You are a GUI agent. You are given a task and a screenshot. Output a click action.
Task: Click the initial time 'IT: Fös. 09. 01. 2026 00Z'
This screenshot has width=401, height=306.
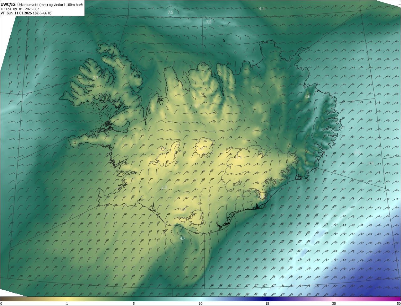[20, 9]
